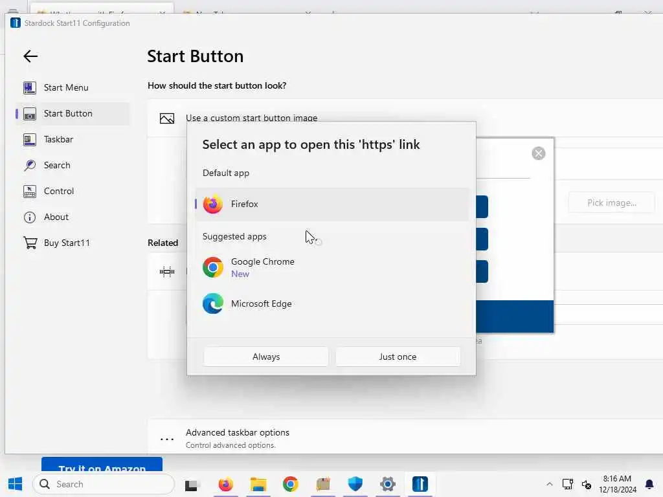This screenshot has width=663, height=497.
Task: Click the About info circle icon
Action: [x=30, y=217]
